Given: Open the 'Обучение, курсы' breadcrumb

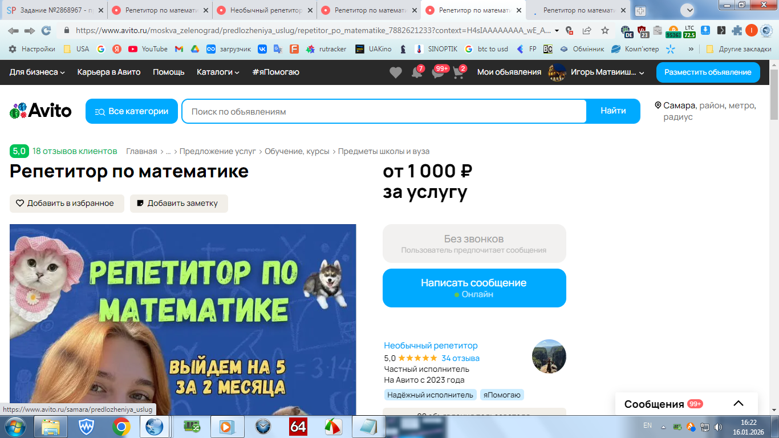Looking at the screenshot, I should click(x=297, y=151).
